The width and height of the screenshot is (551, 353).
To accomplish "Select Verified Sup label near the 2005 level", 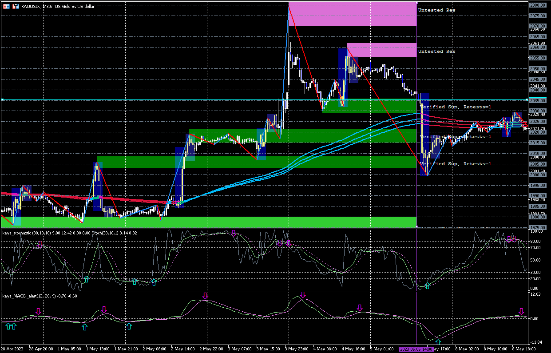I will 455,164.
